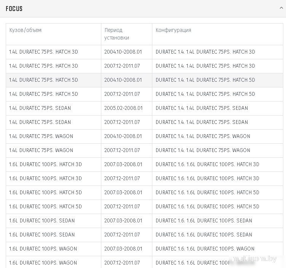Select the highlighted row's DURATEC 1.4 HATCH 5D configuration

205,80
